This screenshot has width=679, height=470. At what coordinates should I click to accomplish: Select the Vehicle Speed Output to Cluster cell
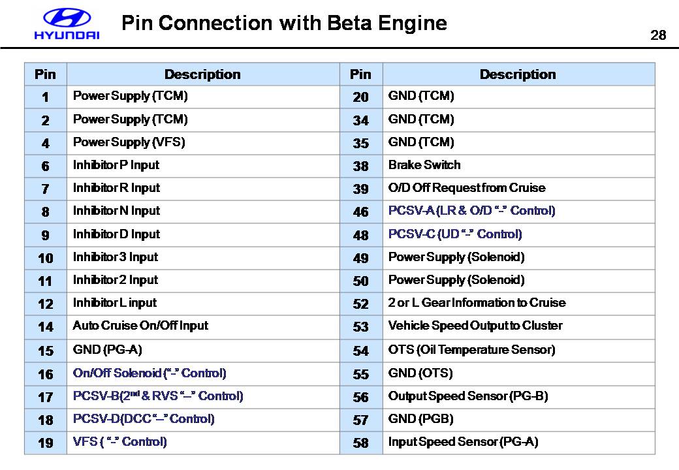point(475,326)
